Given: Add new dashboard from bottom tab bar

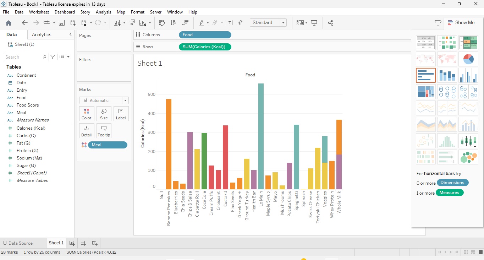Looking at the screenshot, I should click(83, 243).
